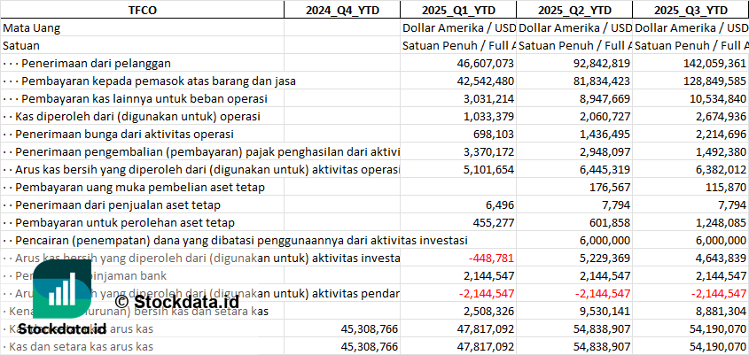Select Pembayaran kepada pemasok atas barang label

149,81
